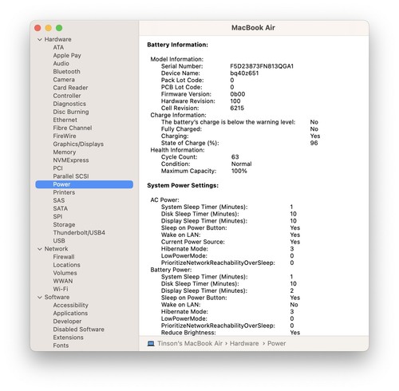Click the Software category label

(x=57, y=297)
